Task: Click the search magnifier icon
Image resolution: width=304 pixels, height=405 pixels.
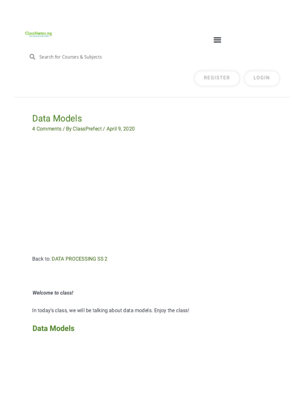Action: [x=32, y=57]
